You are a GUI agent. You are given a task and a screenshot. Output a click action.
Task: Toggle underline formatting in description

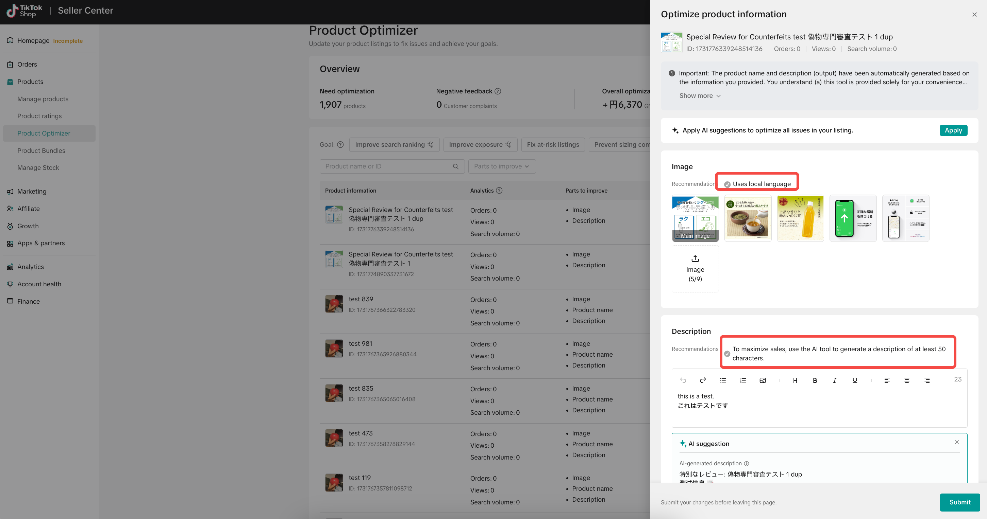coord(855,380)
